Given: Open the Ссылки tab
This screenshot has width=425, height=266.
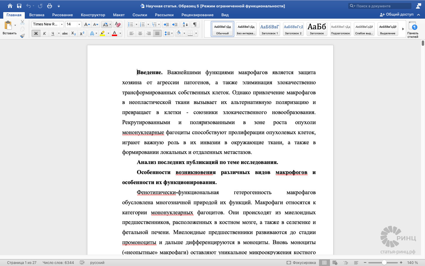Looking at the screenshot, I should [140, 15].
